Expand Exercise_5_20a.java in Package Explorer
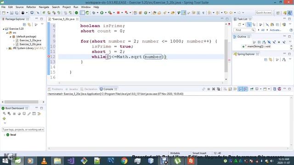Image resolution: width=294 pixels, height=165 pixels. pos(14,40)
